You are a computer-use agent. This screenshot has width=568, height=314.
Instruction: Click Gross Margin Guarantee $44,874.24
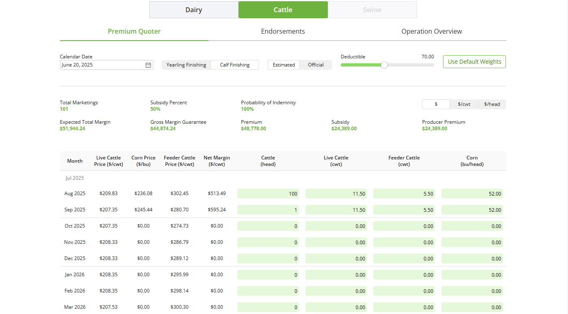[x=163, y=129]
